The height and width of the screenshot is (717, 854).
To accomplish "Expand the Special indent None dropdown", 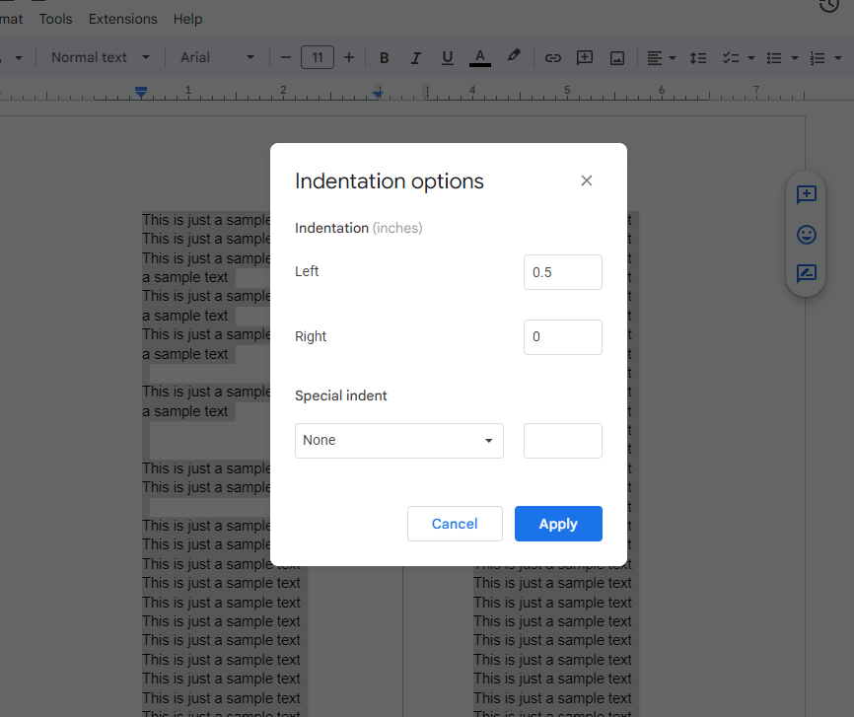I will (399, 440).
